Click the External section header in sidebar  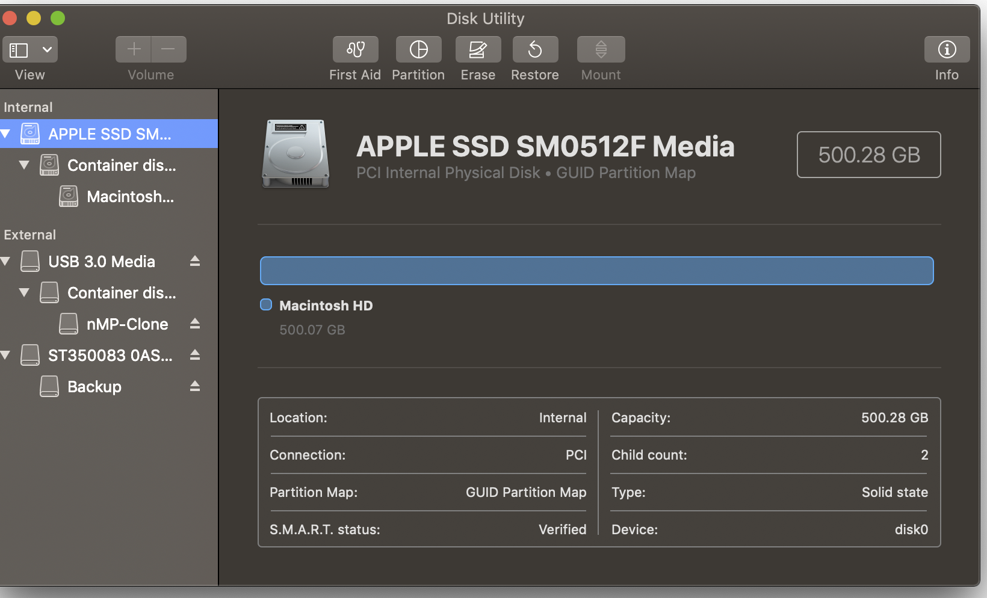(29, 235)
